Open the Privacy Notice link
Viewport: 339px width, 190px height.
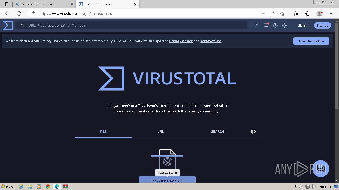181,41
